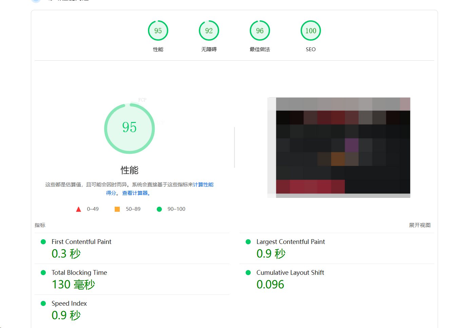Click green dot beside Total Blocking Time
Screen dimensions: 475x328
tap(43, 273)
